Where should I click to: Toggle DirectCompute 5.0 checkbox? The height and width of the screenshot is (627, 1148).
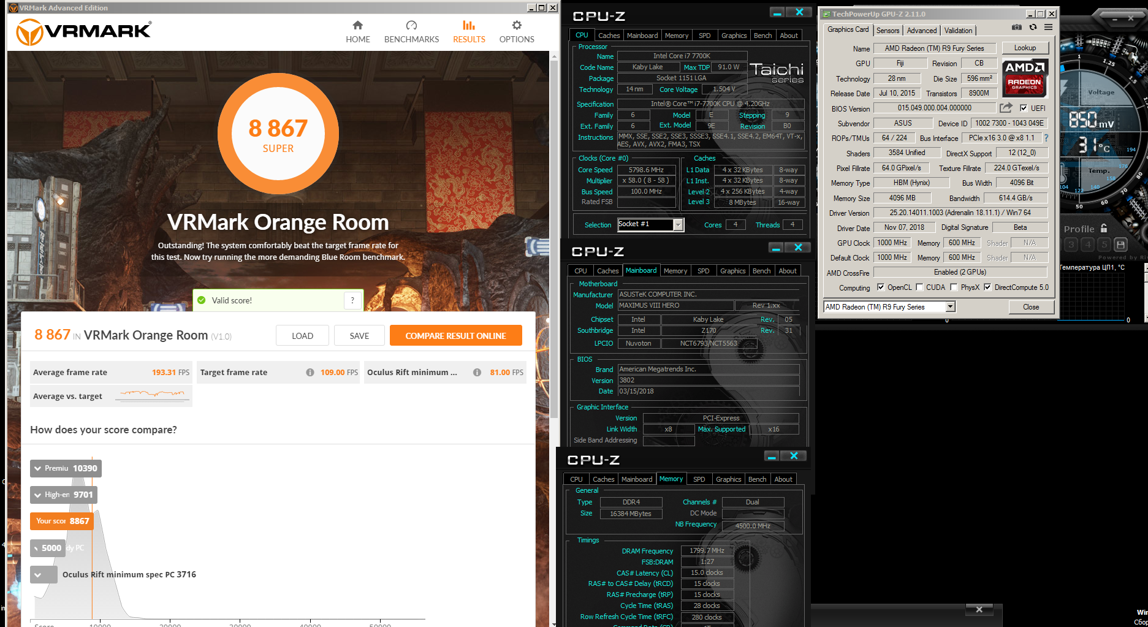pos(987,287)
